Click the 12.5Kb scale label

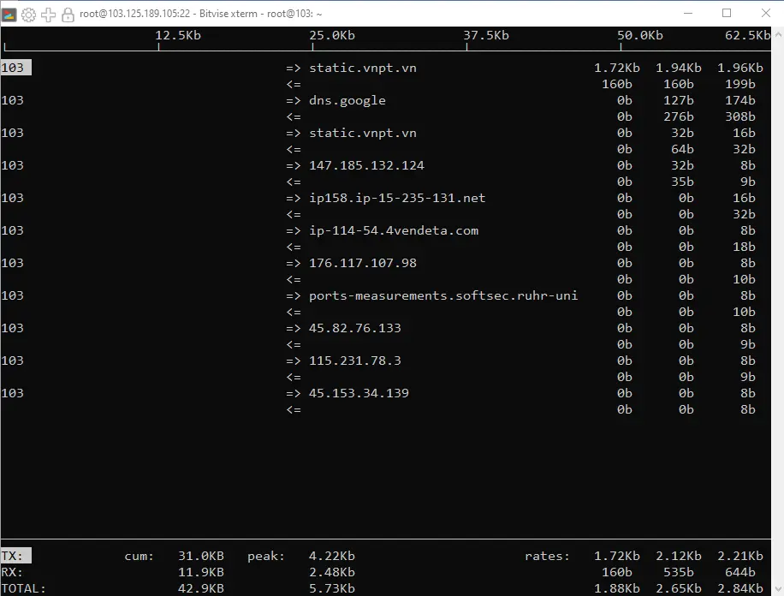click(177, 35)
